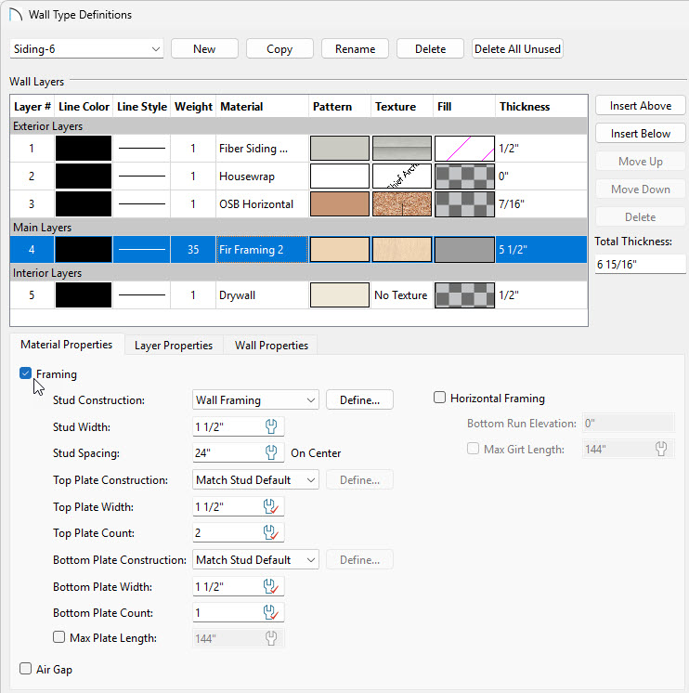
Task: Click the Delete wall type button beside Rename
Action: click(x=430, y=48)
